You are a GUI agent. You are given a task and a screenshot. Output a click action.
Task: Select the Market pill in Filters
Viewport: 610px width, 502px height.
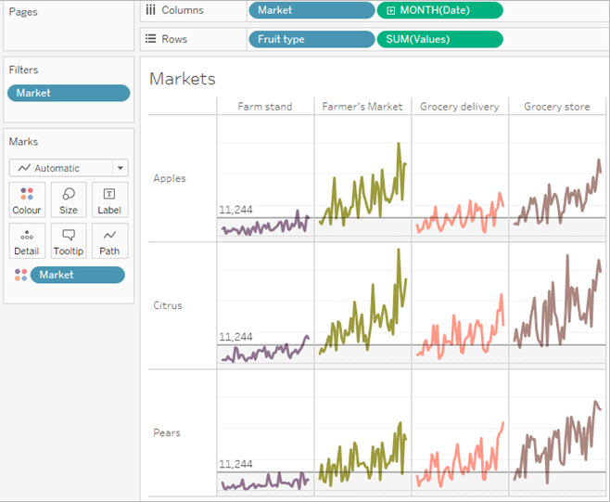(69, 93)
